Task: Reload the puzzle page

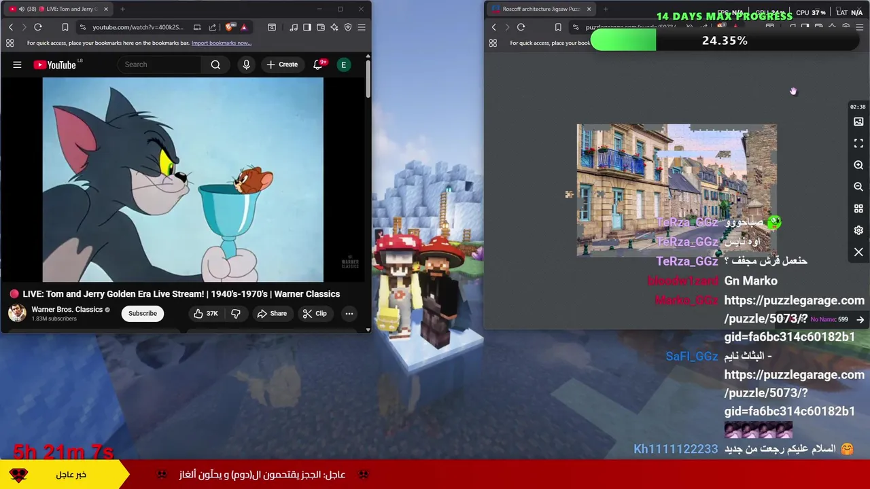Action: [521, 27]
